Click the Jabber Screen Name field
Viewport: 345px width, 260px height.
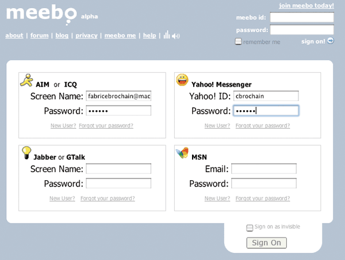click(x=118, y=169)
